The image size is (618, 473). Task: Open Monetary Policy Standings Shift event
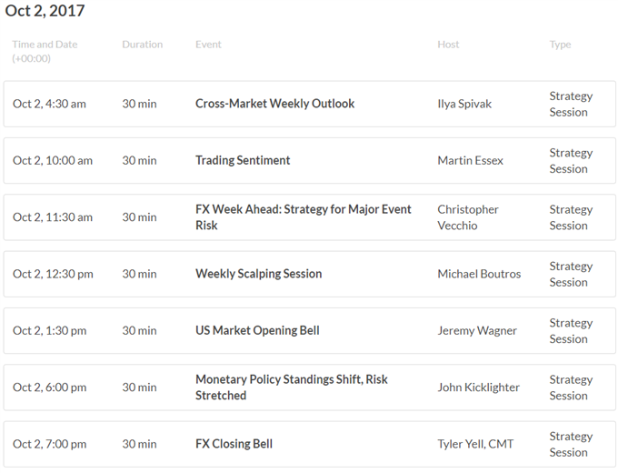(x=291, y=387)
